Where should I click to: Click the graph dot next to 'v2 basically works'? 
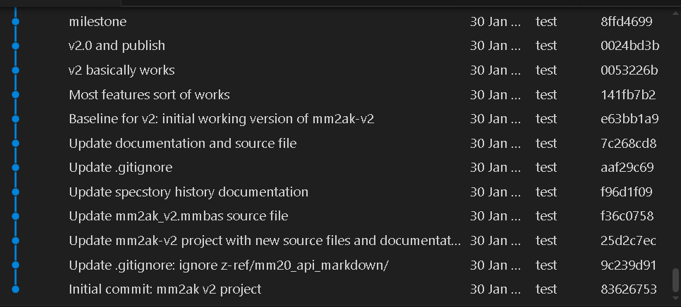tap(16, 70)
